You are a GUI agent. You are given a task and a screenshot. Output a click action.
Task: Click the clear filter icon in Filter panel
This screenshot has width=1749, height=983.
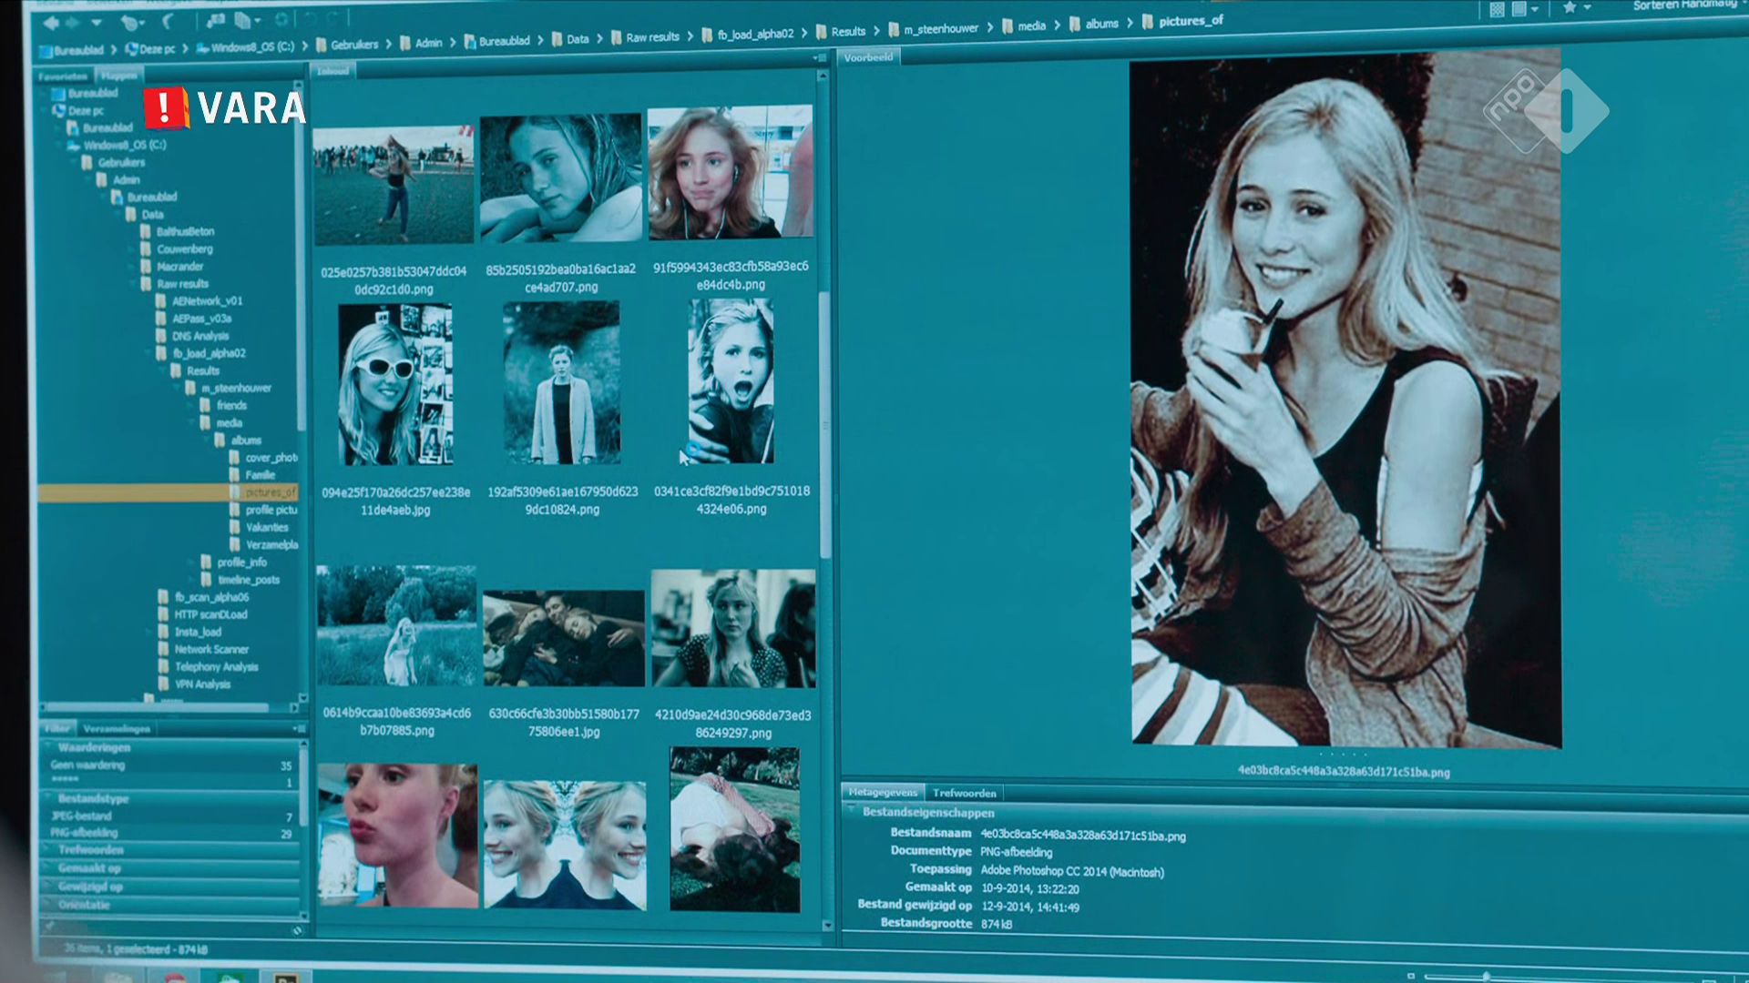(x=297, y=930)
